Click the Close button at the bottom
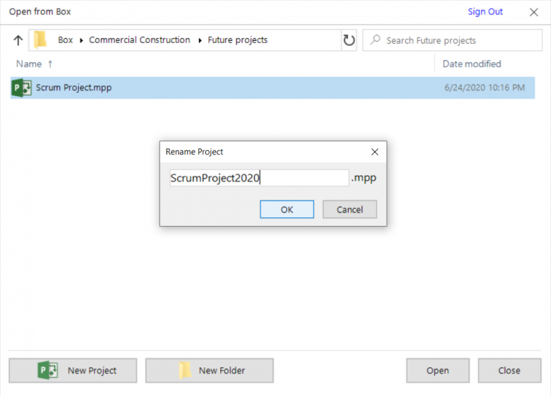This screenshot has height=396, width=551. [509, 370]
